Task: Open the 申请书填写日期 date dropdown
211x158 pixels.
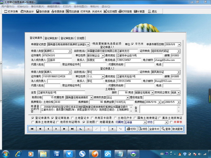Action: [179, 44]
